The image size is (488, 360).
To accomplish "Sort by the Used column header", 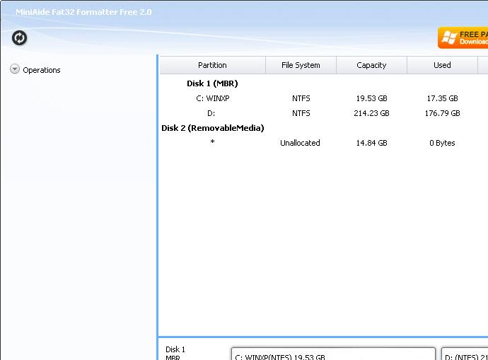I will [442, 65].
